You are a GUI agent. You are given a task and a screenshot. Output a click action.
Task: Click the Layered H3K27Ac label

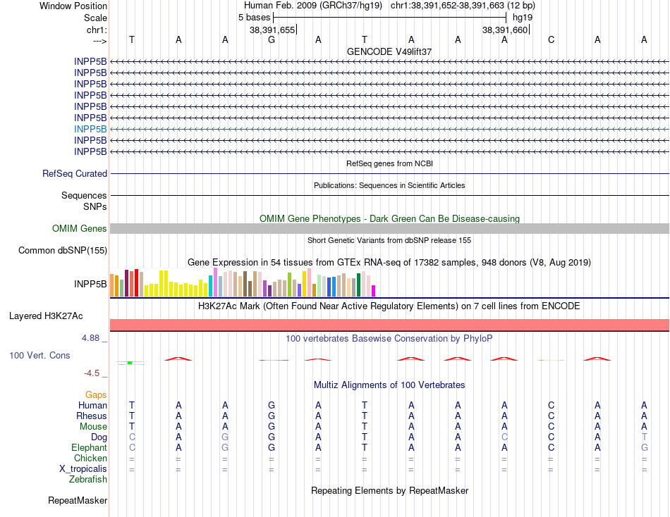(x=46, y=316)
